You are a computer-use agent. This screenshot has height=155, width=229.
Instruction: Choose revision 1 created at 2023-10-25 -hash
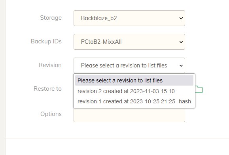134,101
